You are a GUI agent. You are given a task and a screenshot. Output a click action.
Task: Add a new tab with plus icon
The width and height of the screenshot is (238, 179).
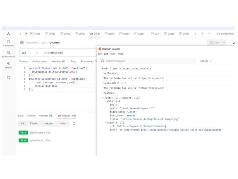point(203,34)
